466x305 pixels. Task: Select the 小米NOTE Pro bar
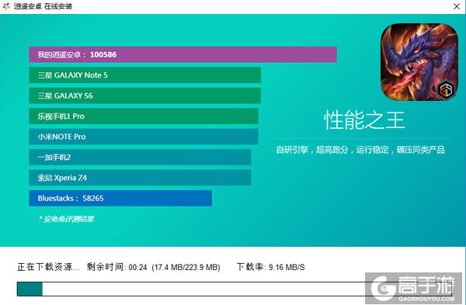pos(144,137)
